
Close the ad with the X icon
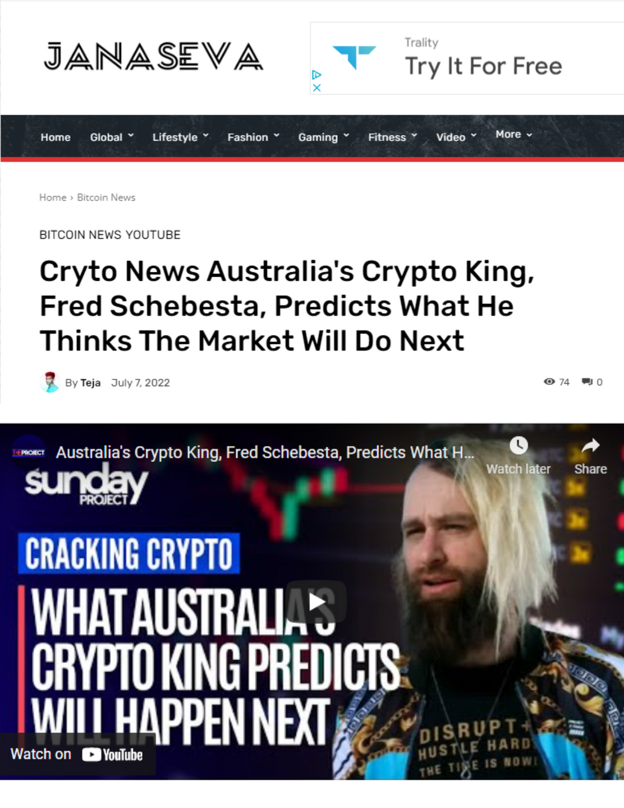tap(316, 88)
